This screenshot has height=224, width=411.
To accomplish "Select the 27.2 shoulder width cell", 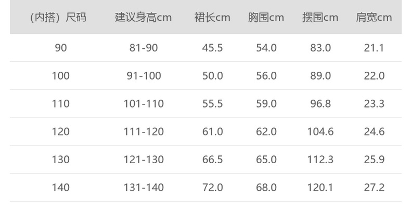I will tap(374, 187).
